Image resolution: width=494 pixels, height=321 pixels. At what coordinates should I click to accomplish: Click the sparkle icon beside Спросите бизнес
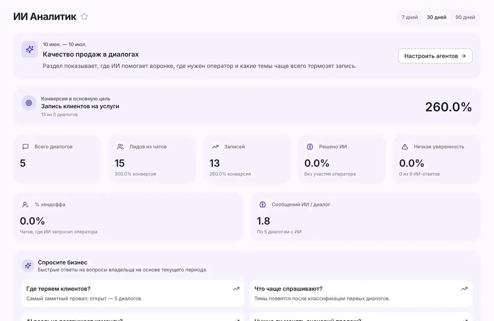(28, 265)
